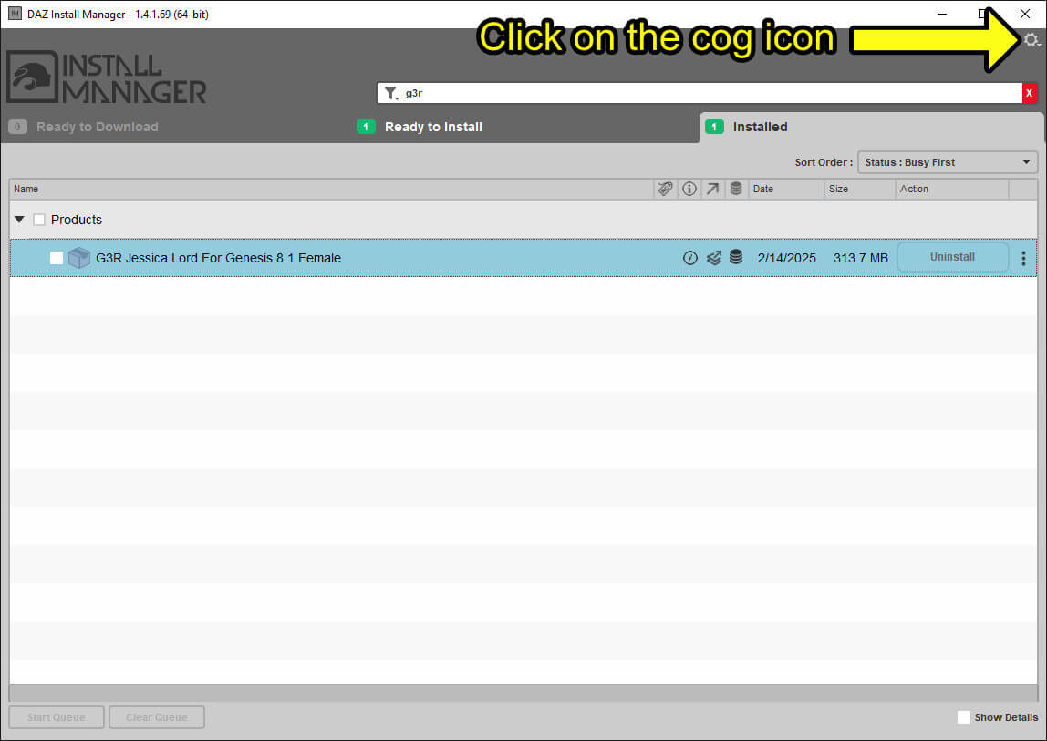The height and width of the screenshot is (741, 1047).
Task: Collapse the Products group triangle
Action: click(x=19, y=220)
